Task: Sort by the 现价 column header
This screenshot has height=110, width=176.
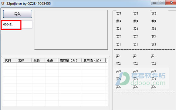Action: click(39, 60)
